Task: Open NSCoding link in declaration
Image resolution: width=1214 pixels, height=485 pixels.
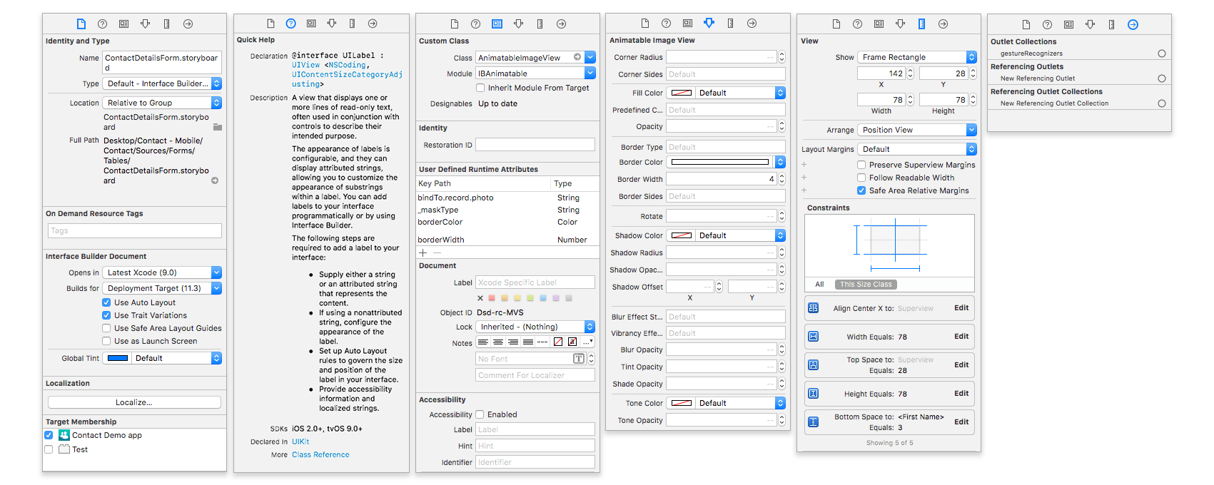Action: pyautogui.click(x=348, y=65)
